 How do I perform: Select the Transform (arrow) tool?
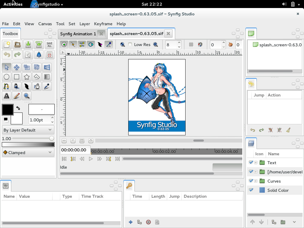7,67
